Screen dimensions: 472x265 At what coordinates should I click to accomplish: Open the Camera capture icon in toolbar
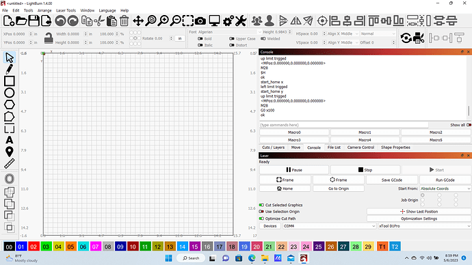pos(200,21)
